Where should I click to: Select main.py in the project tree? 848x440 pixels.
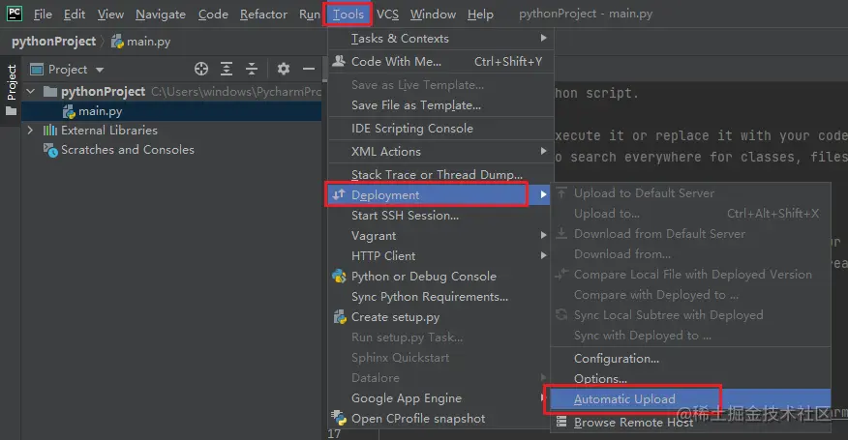(172, 111)
